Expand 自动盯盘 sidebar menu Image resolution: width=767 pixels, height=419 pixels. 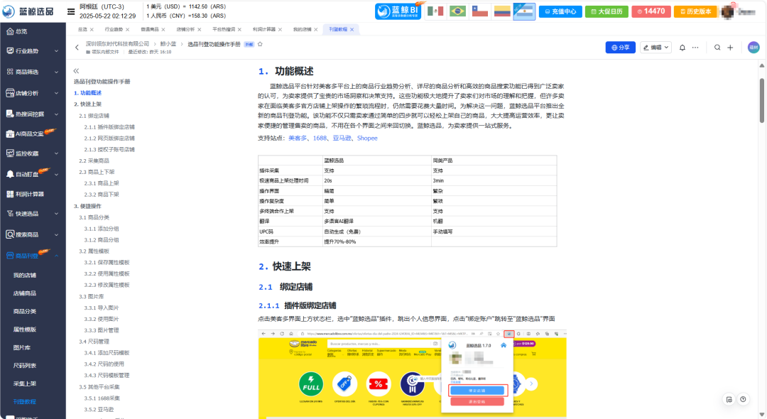pyautogui.click(x=33, y=174)
